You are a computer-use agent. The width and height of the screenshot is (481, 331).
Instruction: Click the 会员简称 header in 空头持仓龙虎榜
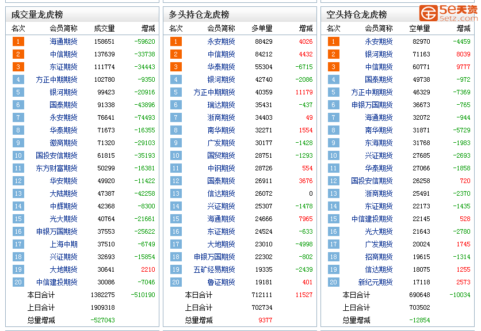[379, 29]
